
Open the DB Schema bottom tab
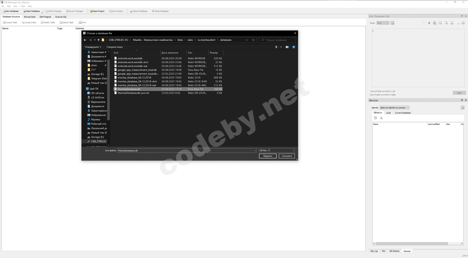[394, 251]
